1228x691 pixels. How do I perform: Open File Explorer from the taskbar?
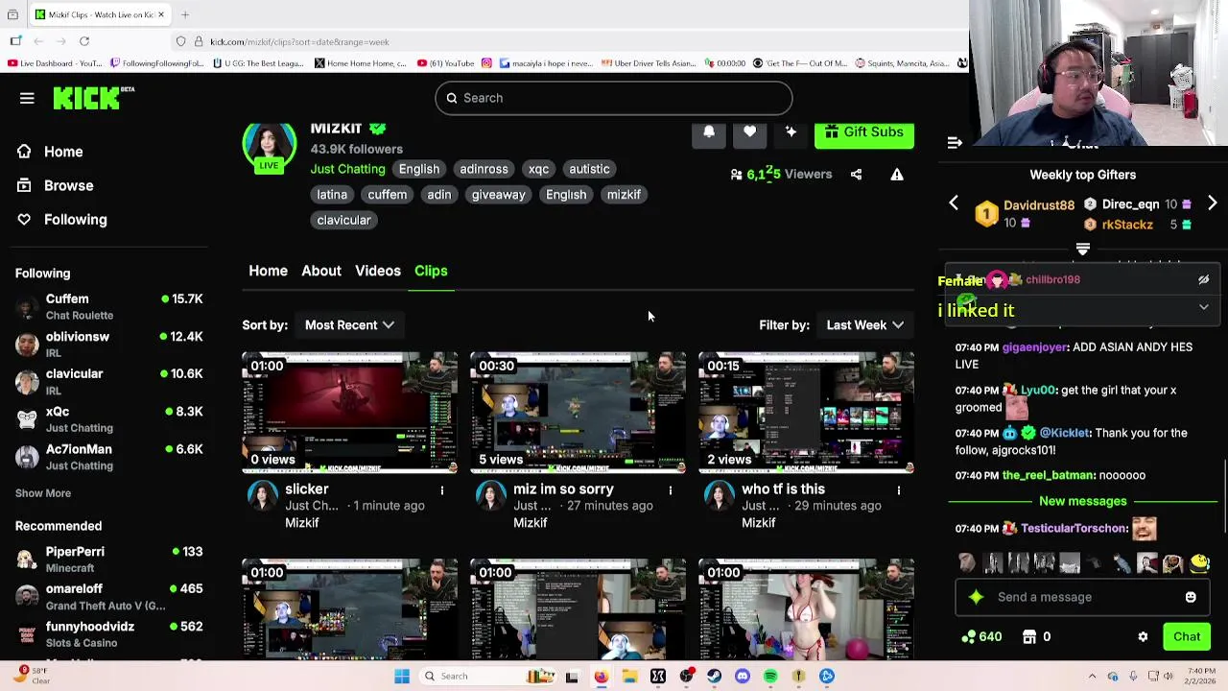629,677
